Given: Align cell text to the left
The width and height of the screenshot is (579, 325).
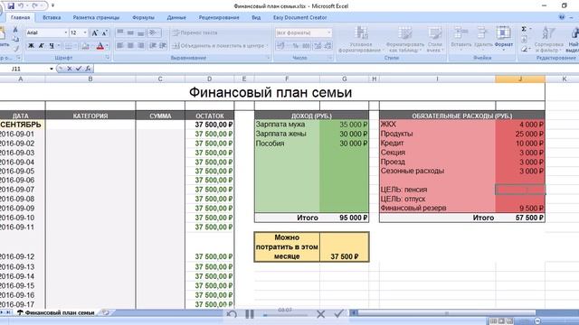Looking at the screenshot, I should [120, 46].
